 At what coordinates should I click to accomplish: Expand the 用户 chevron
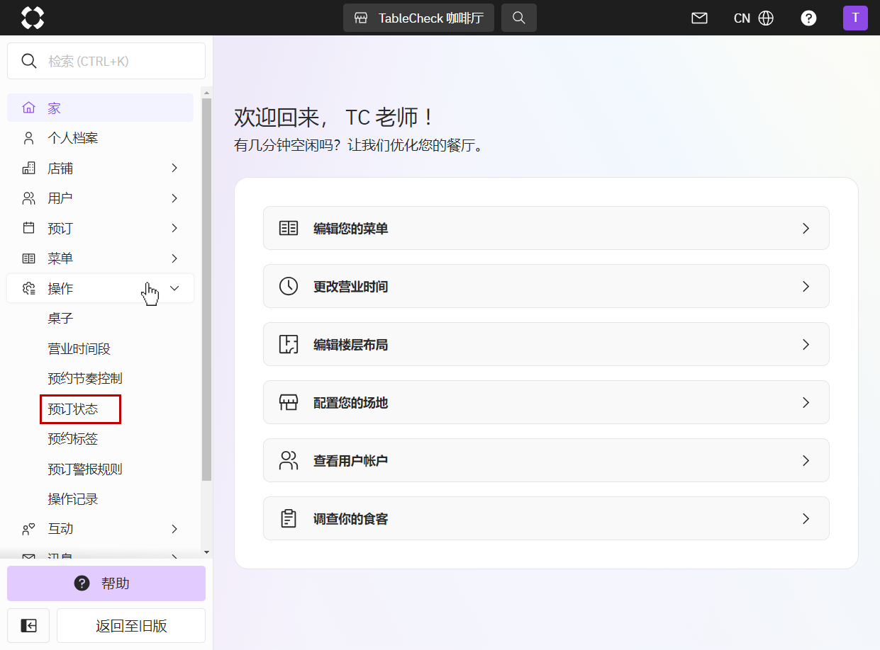coord(174,198)
